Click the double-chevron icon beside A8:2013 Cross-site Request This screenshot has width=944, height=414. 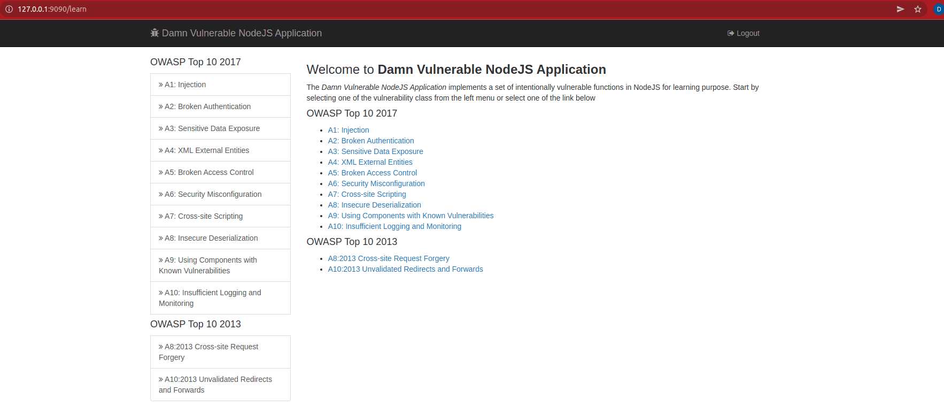[x=161, y=347]
